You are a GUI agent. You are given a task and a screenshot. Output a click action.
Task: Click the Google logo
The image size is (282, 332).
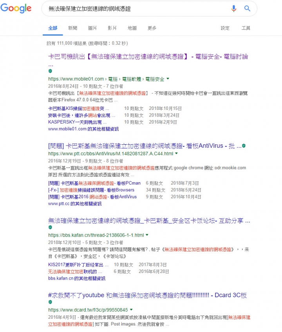click(16, 9)
